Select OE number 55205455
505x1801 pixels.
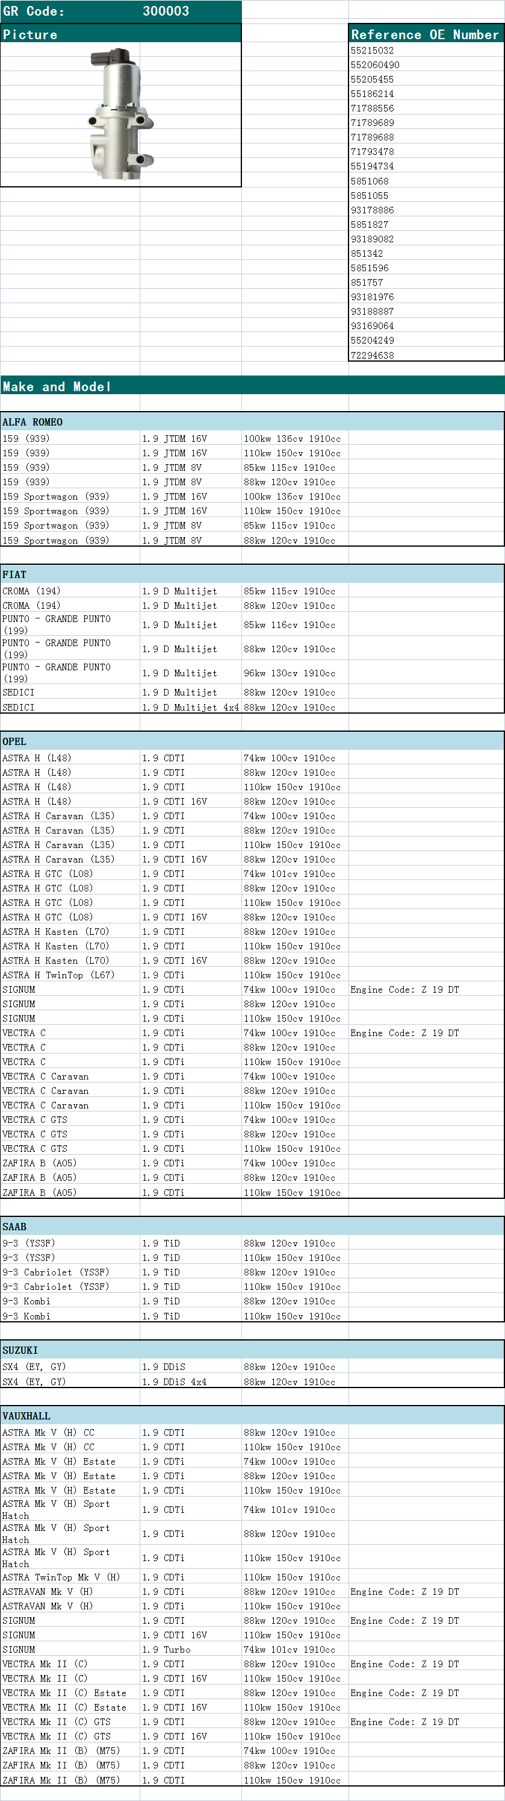click(x=373, y=80)
